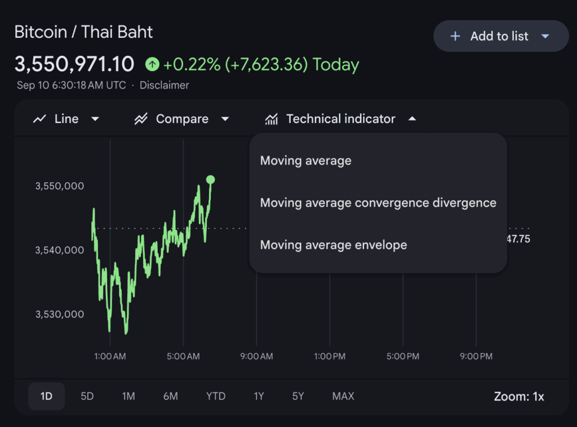Click the Line chart type icon

[39, 119]
